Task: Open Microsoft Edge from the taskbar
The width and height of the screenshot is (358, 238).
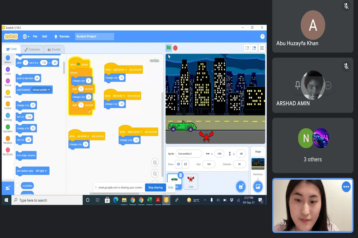Action: coord(116,200)
